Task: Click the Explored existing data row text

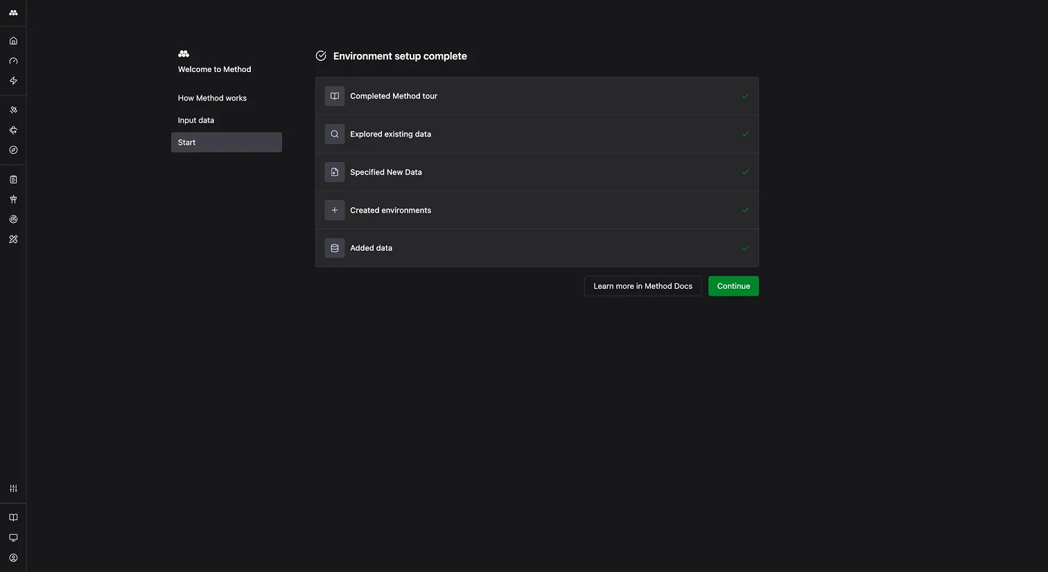Action: pyautogui.click(x=391, y=134)
